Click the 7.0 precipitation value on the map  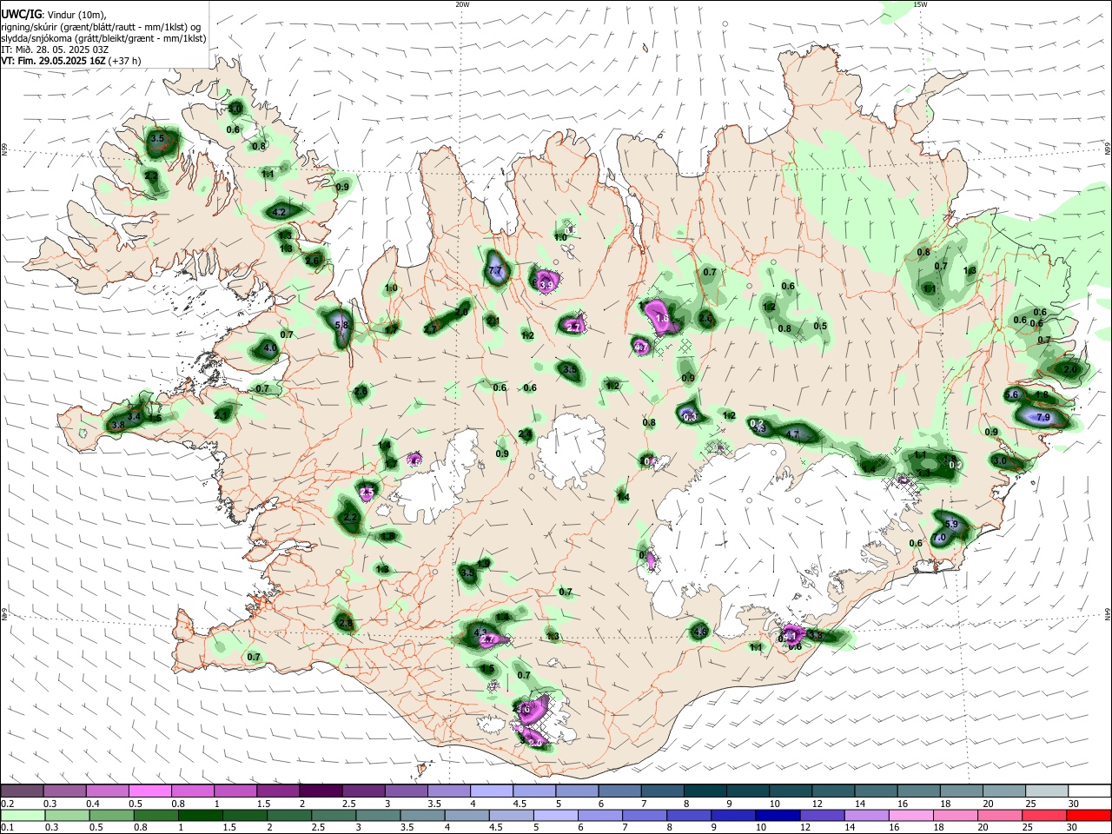click(x=939, y=538)
